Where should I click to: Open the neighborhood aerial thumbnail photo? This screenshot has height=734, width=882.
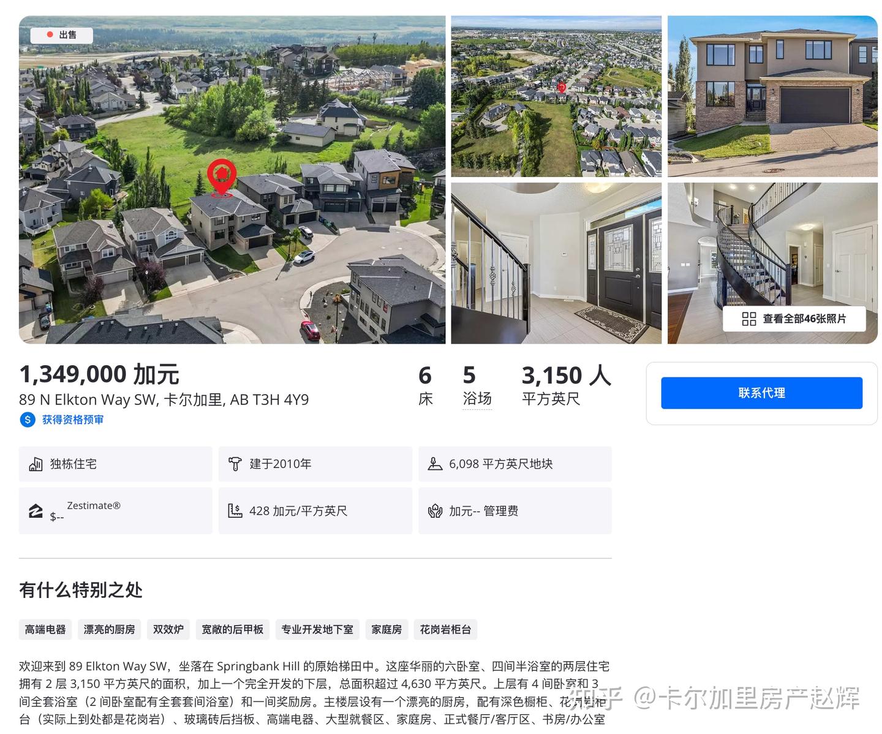(556, 96)
